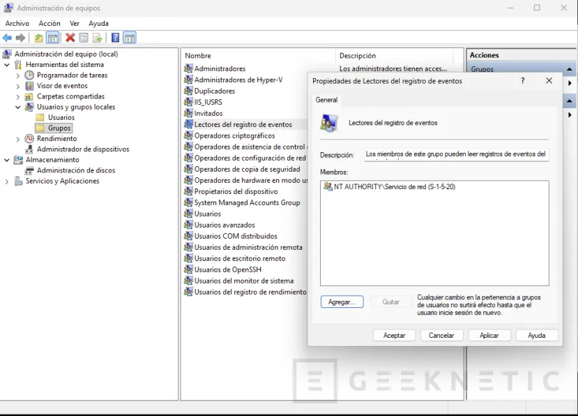Click the Forward arrow toolbar icon

(21, 38)
